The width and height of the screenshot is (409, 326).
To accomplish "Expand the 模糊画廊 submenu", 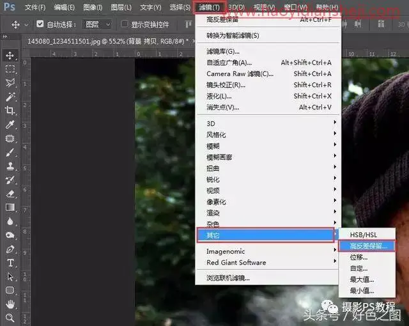I will coord(267,157).
